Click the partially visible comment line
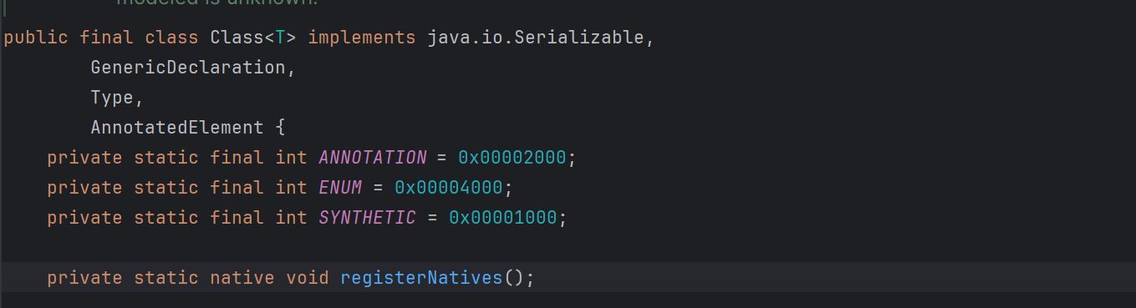The width and height of the screenshot is (1136, 308). [217, 3]
